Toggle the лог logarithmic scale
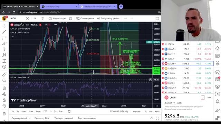Screen dimensions: 221x124 pyautogui.click(x=151, y=111)
